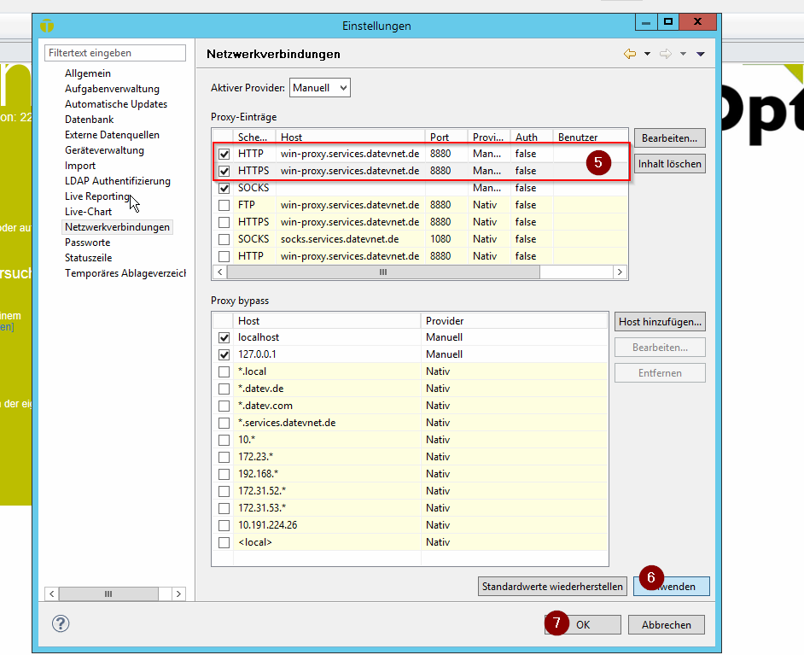Enable the *.local bypass entry
Screen dimensions: 804x655
tap(224, 371)
